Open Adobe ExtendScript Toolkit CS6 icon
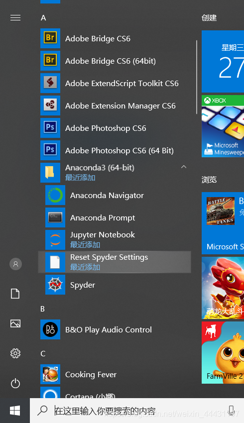Screen dimensions: 244x423 [50, 83]
